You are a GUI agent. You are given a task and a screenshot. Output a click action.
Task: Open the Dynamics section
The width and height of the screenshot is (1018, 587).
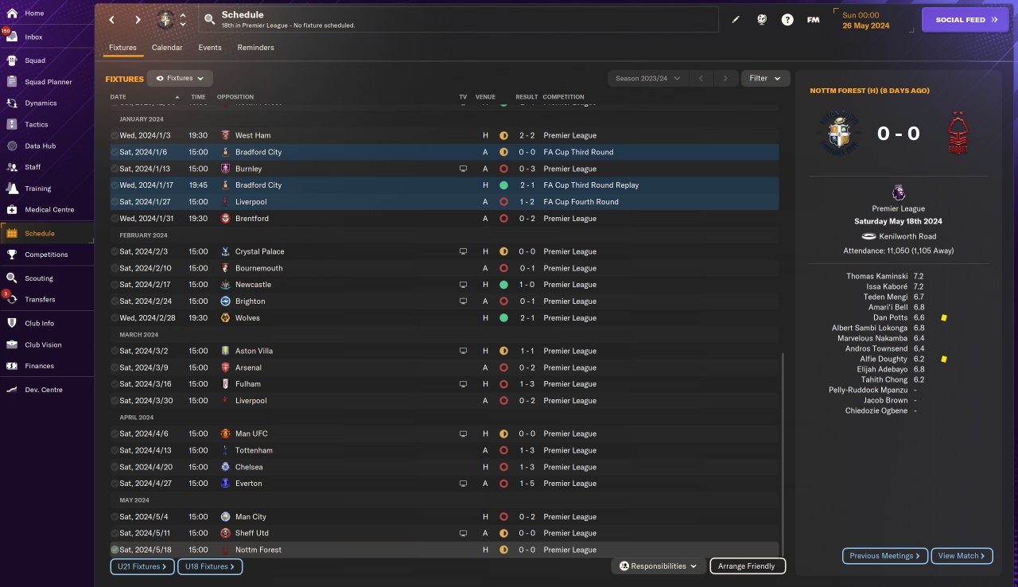pos(41,103)
